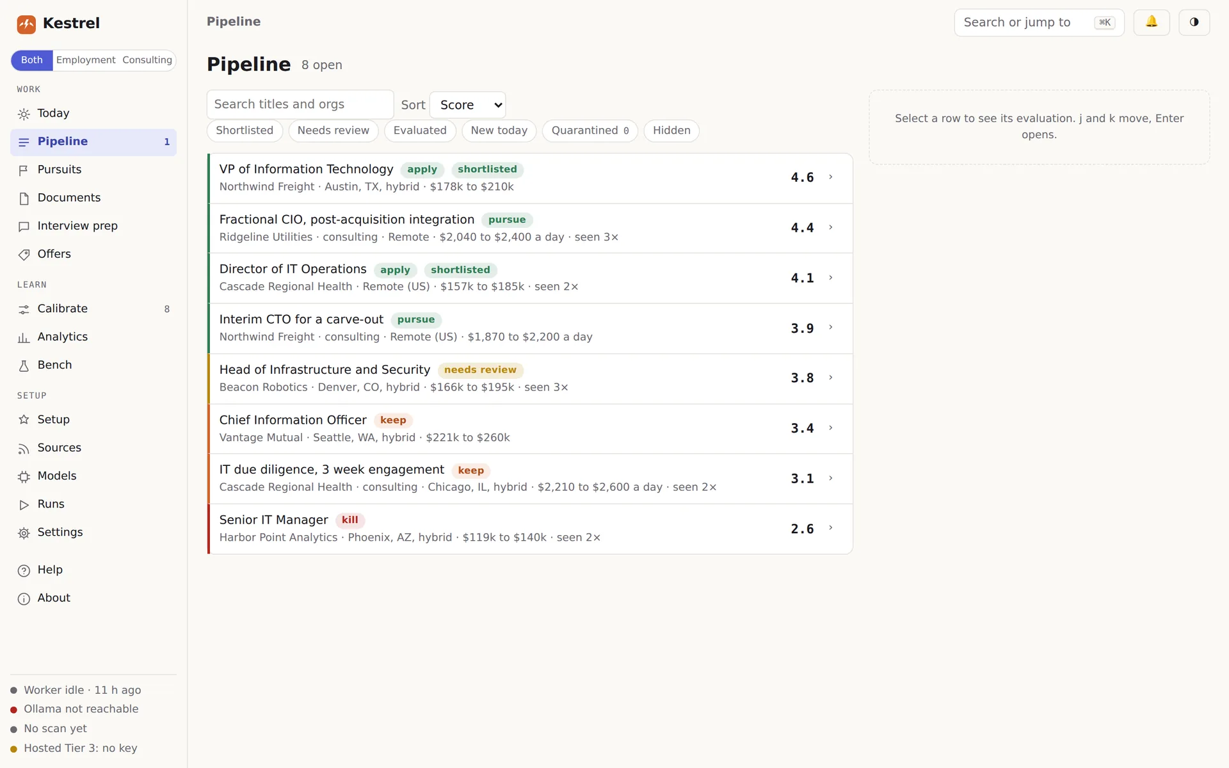Toggle the Quarantined filter chip
Image resolution: width=1229 pixels, height=768 pixels.
click(x=590, y=131)
